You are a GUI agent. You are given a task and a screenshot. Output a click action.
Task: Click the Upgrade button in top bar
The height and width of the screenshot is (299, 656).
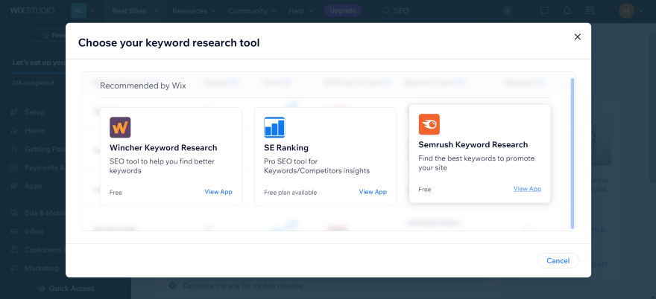click(x=343, y=11)
